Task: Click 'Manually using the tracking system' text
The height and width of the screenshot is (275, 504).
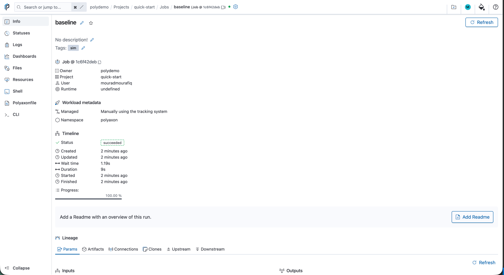Action: coord(134,111)
